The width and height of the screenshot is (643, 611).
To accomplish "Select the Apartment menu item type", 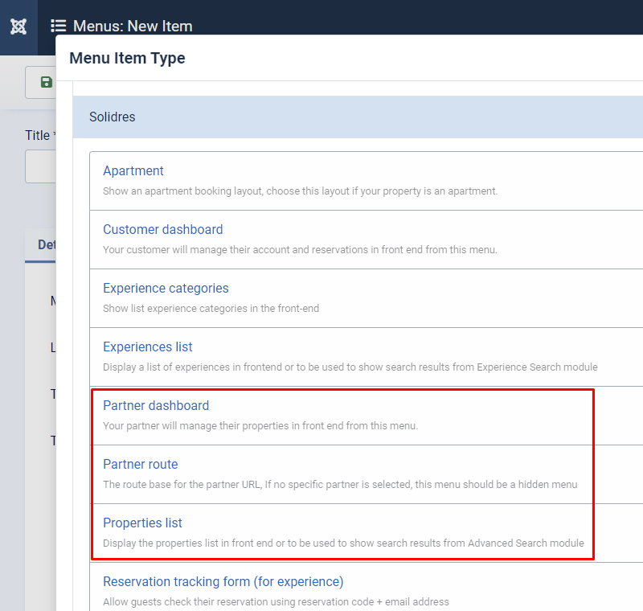I will point(133,170).
